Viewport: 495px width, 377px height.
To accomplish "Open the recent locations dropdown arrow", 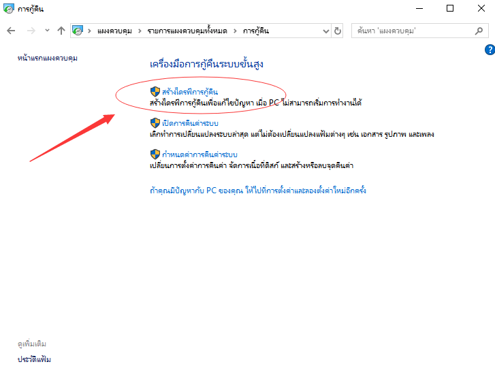I will point(47,31).
